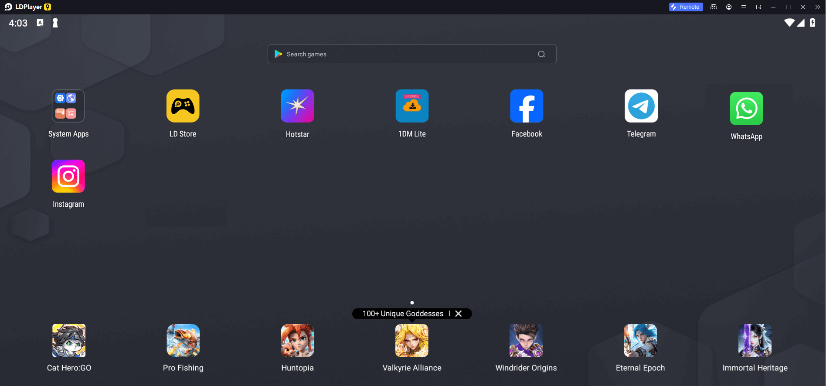This screenshot has height=386, width=826.
Task: Click the keyboard input indicator icon
Action: (x=40, y=23)
